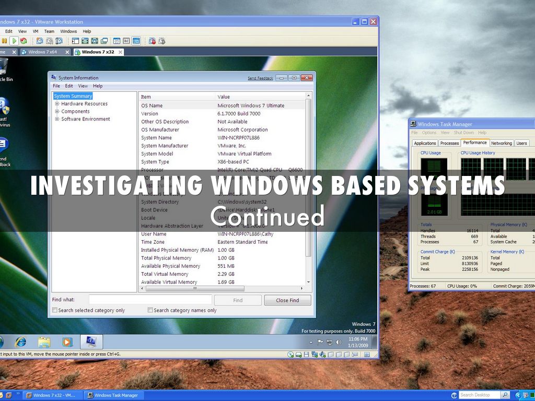This screenshot has height=401, width=535.
Task: Click the green Power On play icon
Action: pos(14,41)
